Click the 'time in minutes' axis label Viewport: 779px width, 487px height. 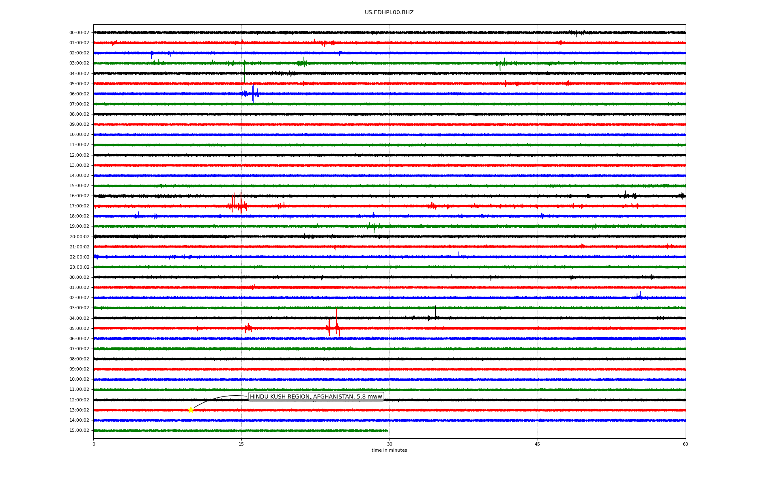(x=389, y=450)
